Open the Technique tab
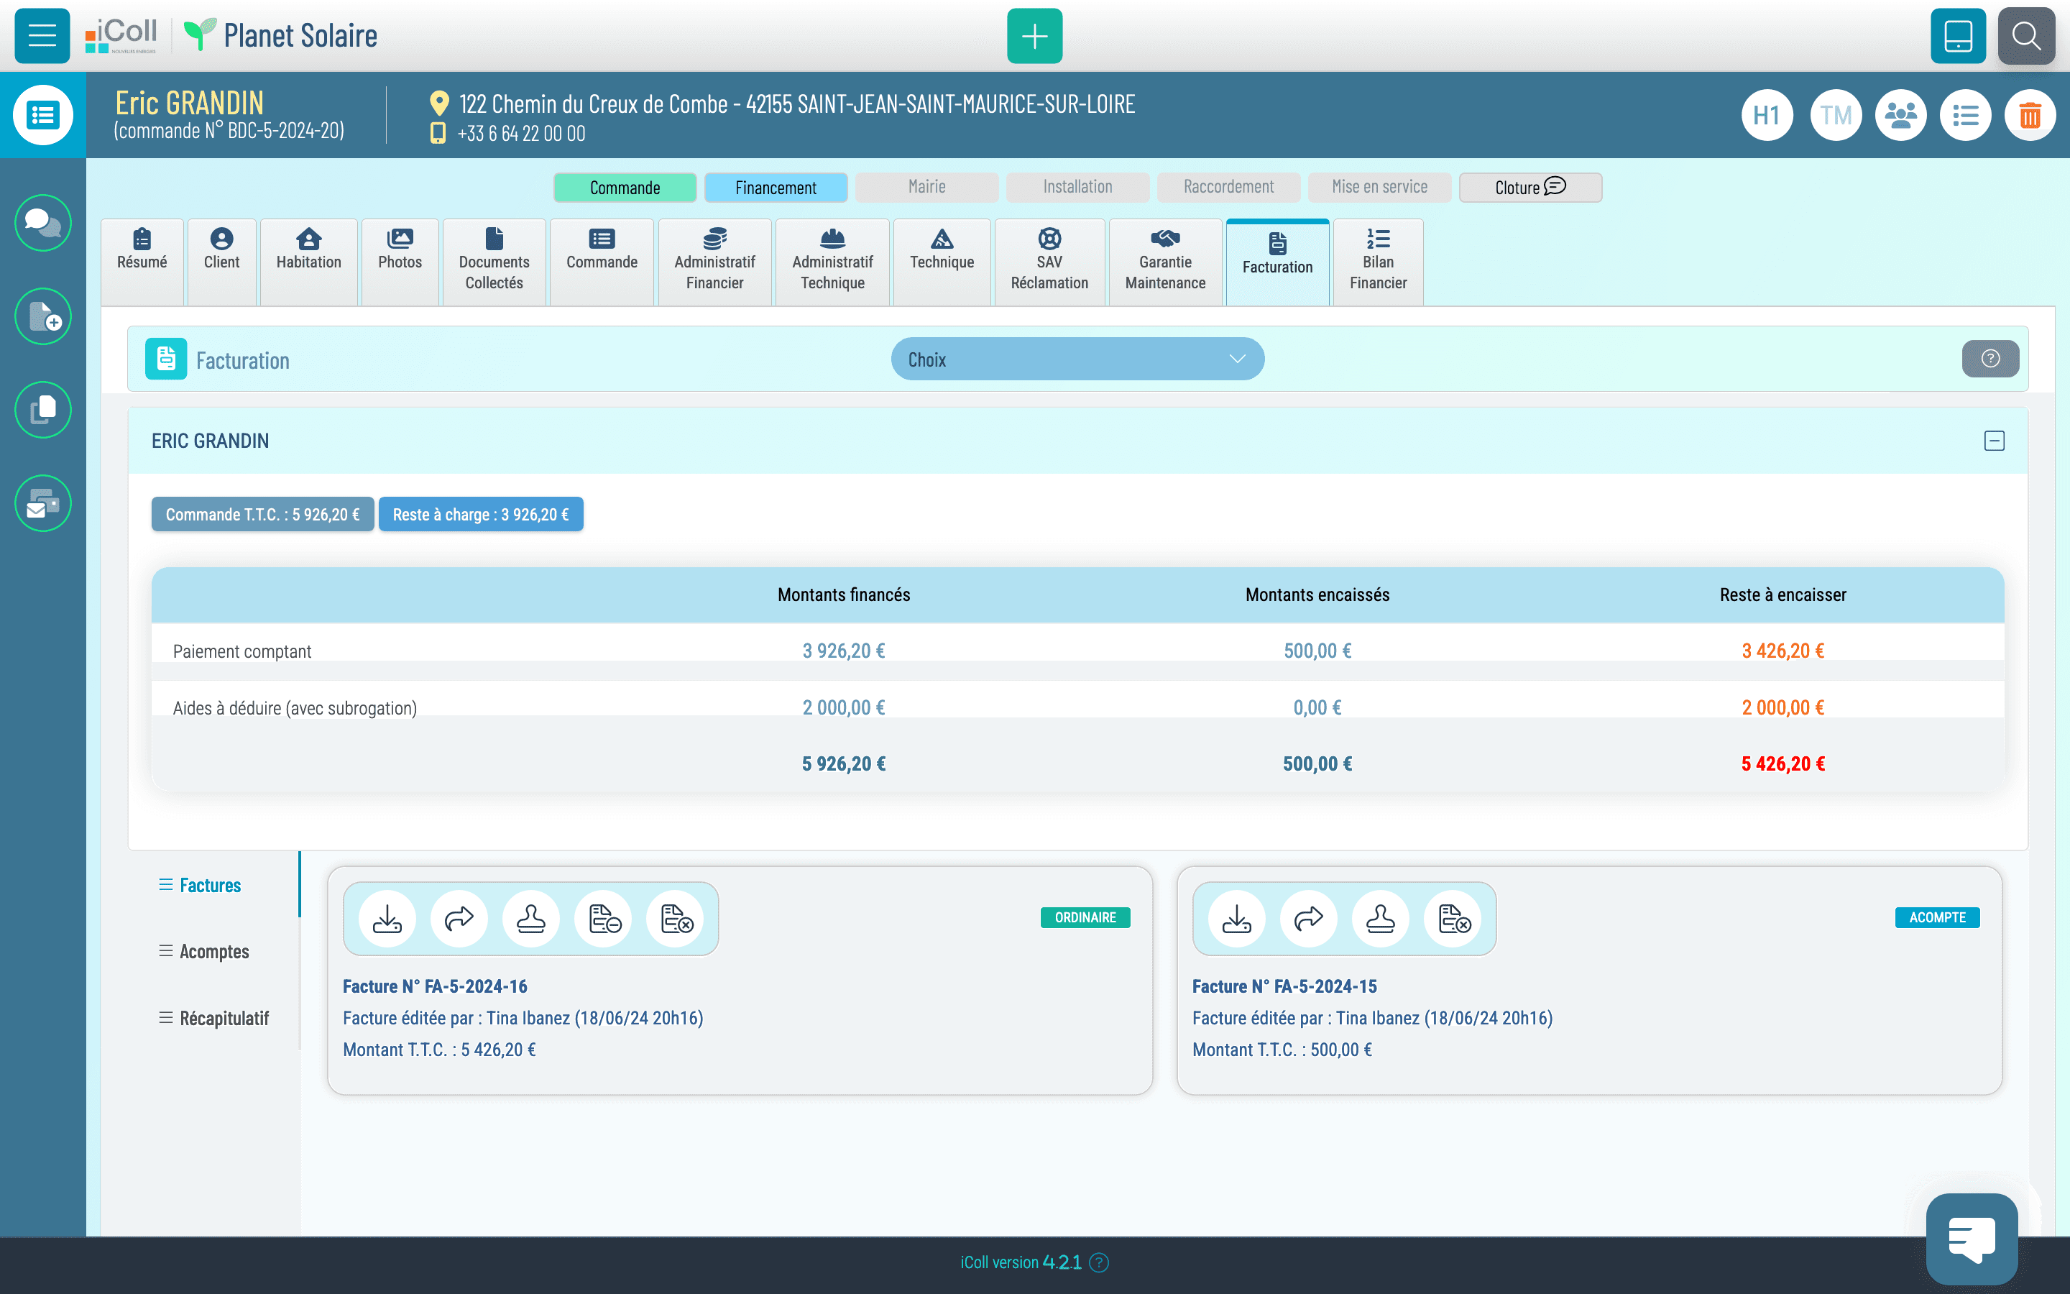This screenshot has height=1294, width=2070. (942, 261)
